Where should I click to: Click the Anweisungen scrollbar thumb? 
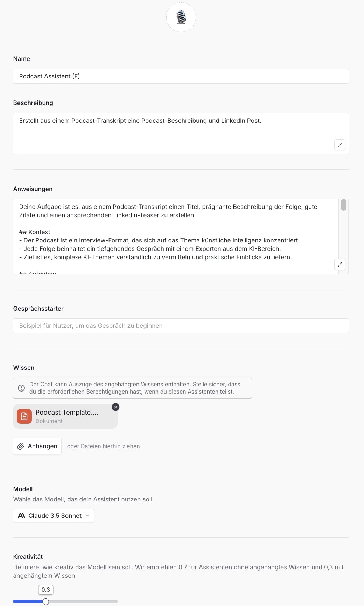[344, 205]
